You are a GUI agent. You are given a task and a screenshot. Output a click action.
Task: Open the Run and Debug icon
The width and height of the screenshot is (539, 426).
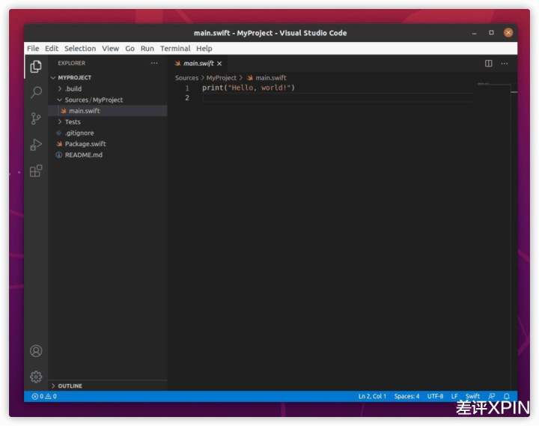point(36,144)
